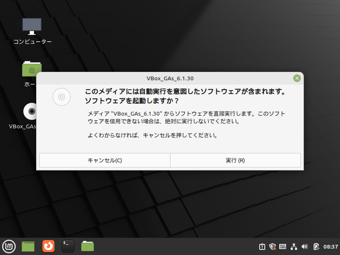The image size is (340, 255).
Task: Click the 実行 (R) button
Action: (235, 160)
